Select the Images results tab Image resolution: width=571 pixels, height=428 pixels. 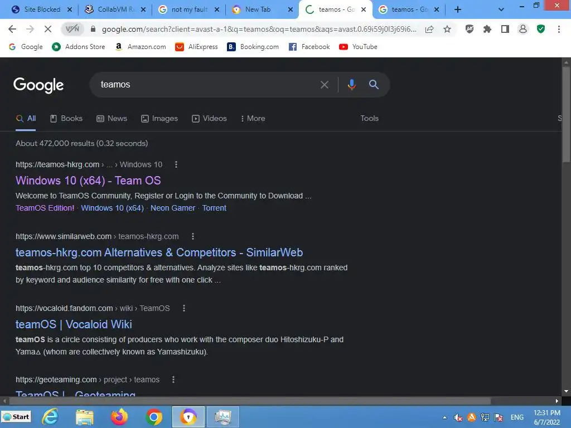(159, 119)
